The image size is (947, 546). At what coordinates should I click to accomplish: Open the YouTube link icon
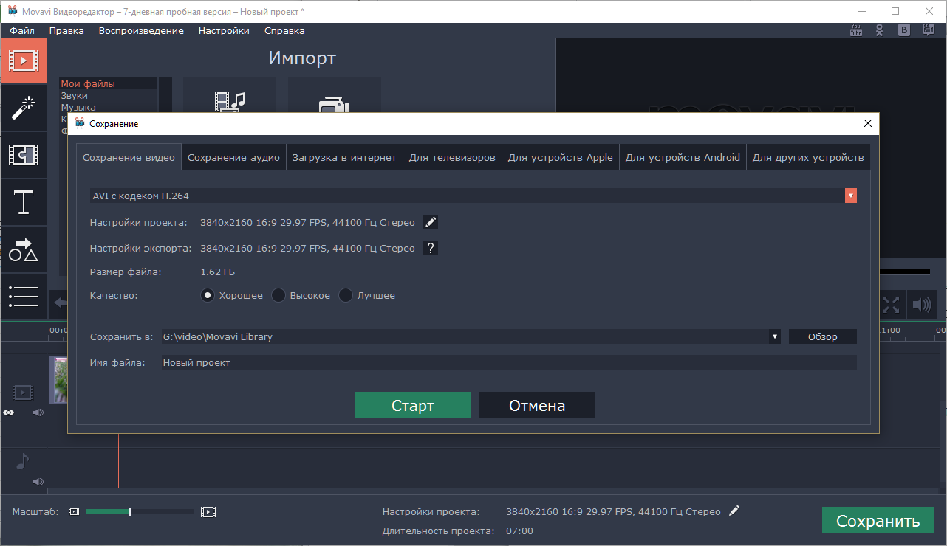coord(857,30)
